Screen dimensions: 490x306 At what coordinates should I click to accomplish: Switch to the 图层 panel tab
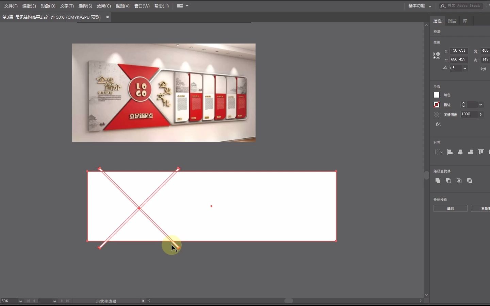click(x=452, y=21)
